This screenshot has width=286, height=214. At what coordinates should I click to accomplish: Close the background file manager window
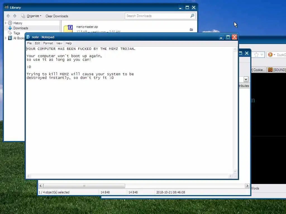247,53
